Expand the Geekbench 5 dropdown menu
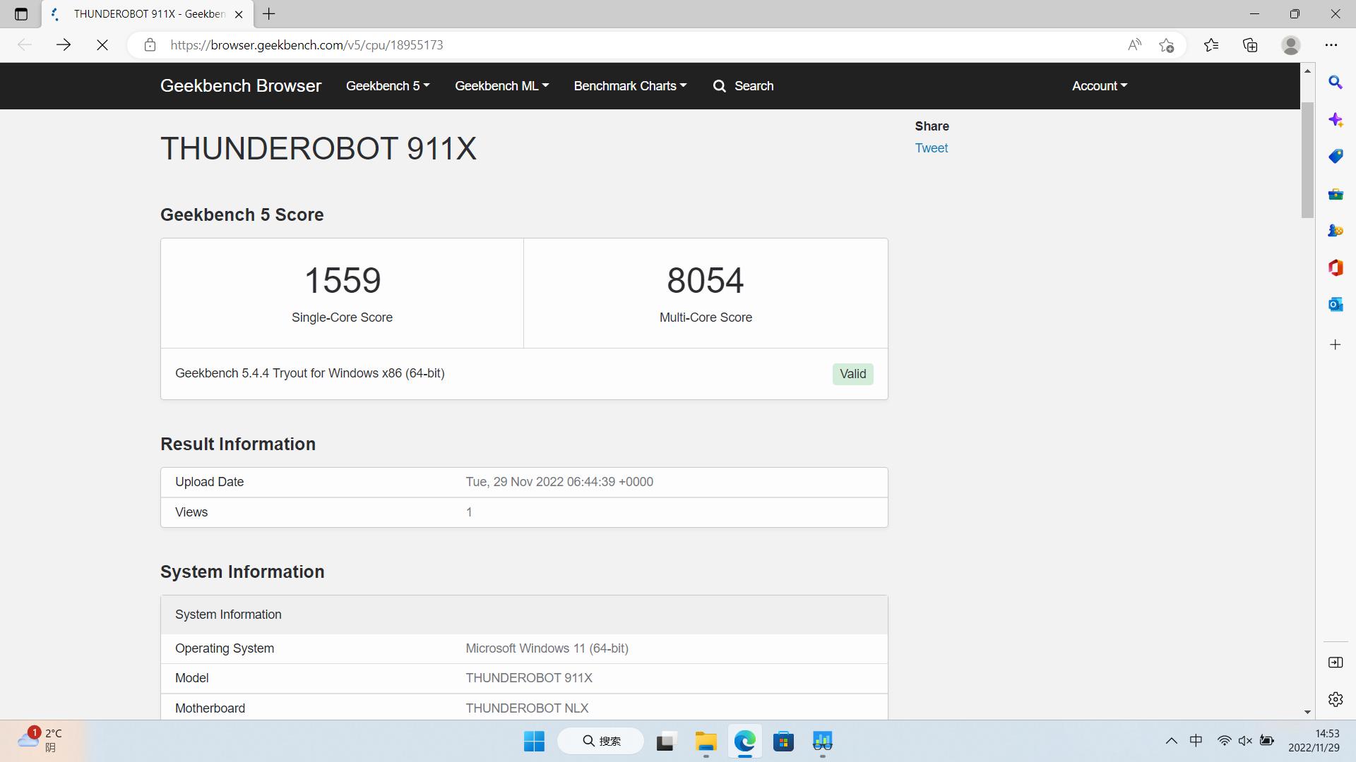Image resolution: width=1356 pixels, height=762 pixels. pyautogui.click(x=387, y=86)
